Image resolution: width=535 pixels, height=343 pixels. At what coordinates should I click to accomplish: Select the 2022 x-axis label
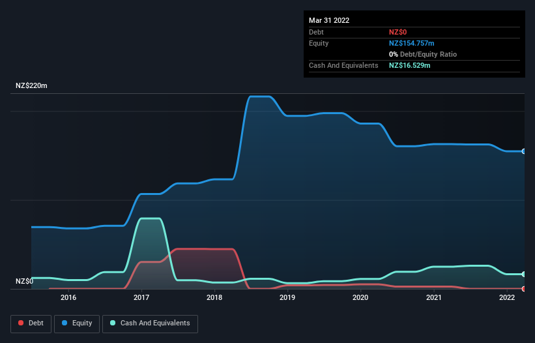point(507,297)
